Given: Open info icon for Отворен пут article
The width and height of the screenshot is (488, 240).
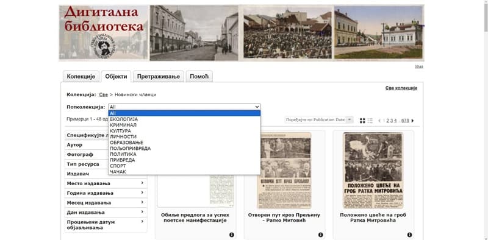Looking at the screenshot, I should tap(321, 235).
